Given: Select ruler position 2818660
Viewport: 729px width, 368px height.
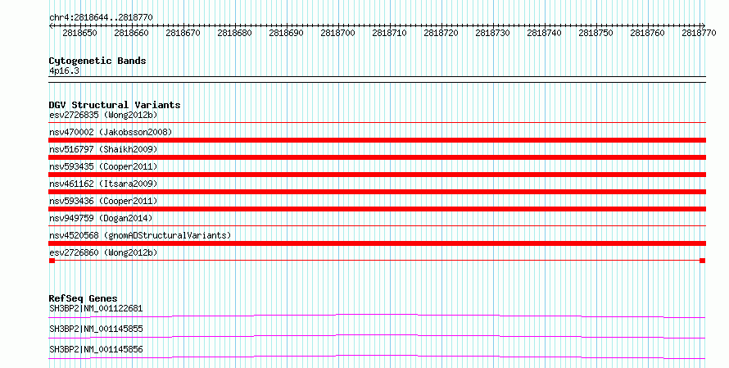Looking at the screenshot, I should click(131, 33).
